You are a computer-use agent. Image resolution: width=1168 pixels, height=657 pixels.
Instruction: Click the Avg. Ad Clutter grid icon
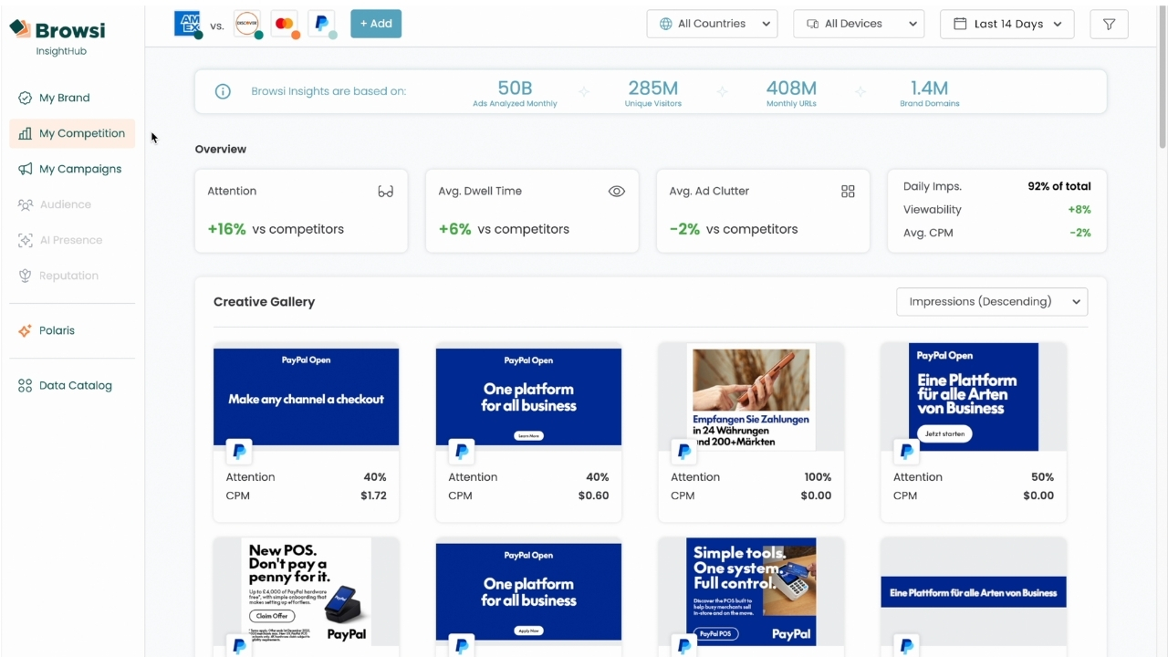pyautogui.click(x=848, y=192)
